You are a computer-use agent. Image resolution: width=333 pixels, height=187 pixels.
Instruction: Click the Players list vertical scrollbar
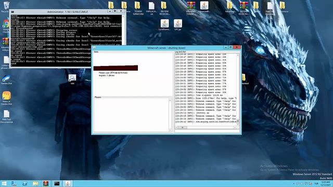click(170, 115)
